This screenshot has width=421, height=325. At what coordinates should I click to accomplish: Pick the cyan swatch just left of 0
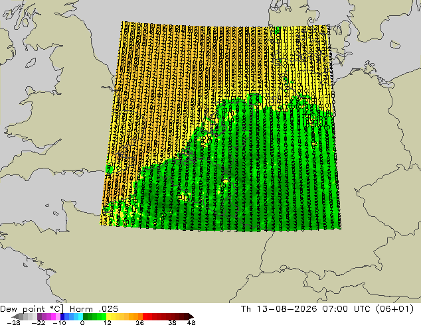80,316
